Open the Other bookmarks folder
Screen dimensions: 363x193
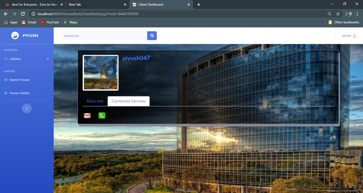344,22
